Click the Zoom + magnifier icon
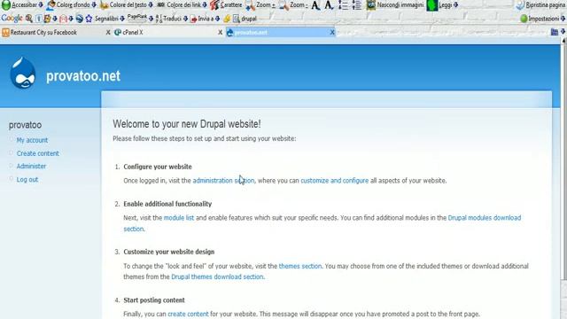This screenshot has width=567, height=319. (x=250, y=5)
